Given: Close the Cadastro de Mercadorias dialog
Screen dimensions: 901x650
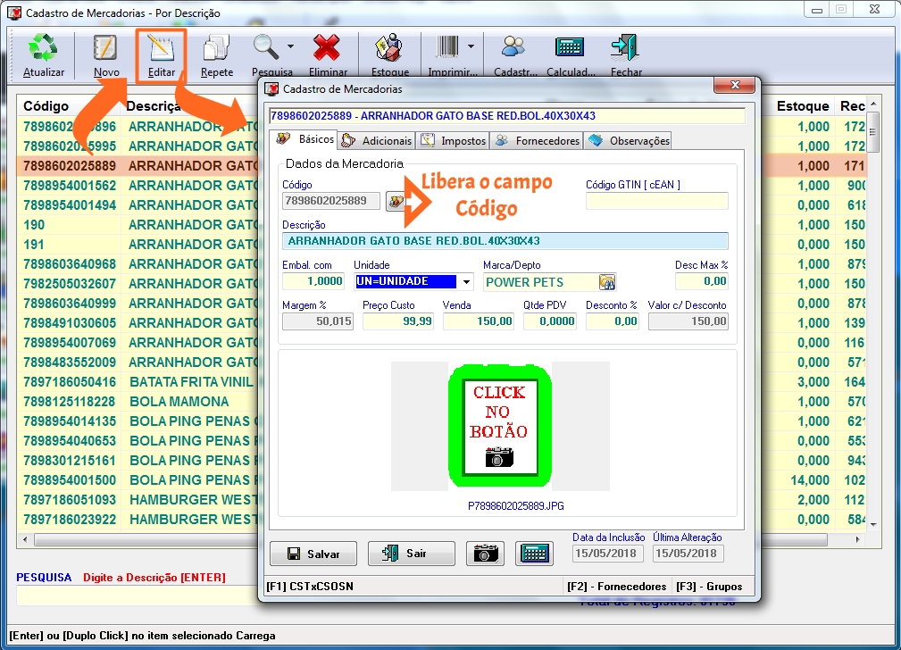Looking at the screenshot, I should pos(734,85).
